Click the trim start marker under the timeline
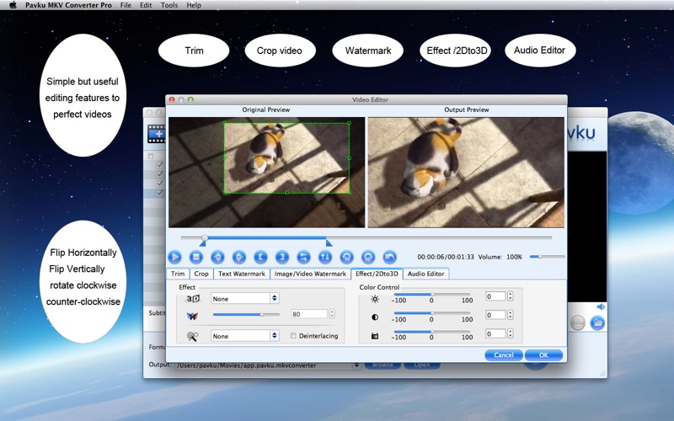This screenshot has height=421, width=674. coord(202,243)
